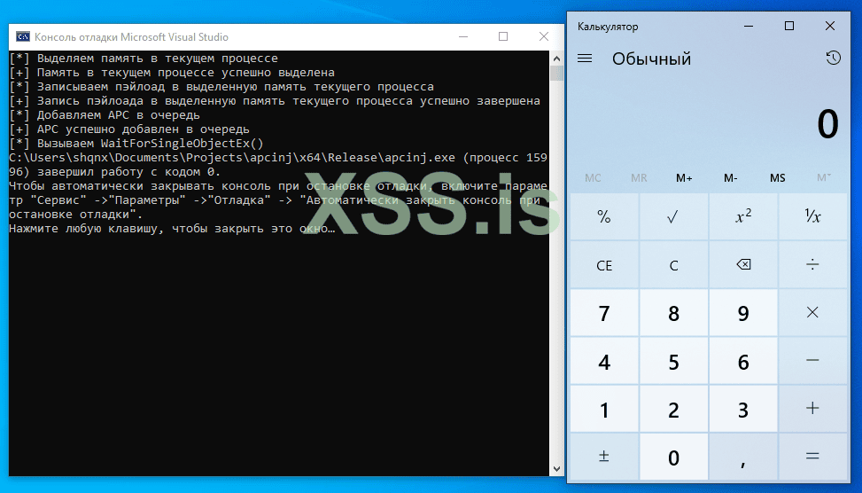Click the console scrollbar down arrow
The width and height of the screenshot is (862, 493).
pos(556,469)
